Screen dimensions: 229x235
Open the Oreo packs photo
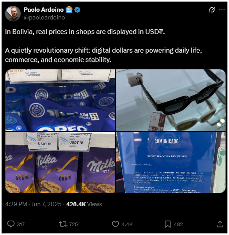(x=60, y=100)
